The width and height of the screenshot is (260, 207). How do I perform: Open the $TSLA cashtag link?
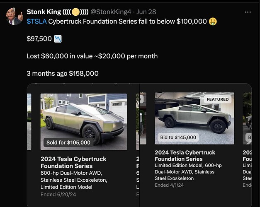(x=36, y=22)
